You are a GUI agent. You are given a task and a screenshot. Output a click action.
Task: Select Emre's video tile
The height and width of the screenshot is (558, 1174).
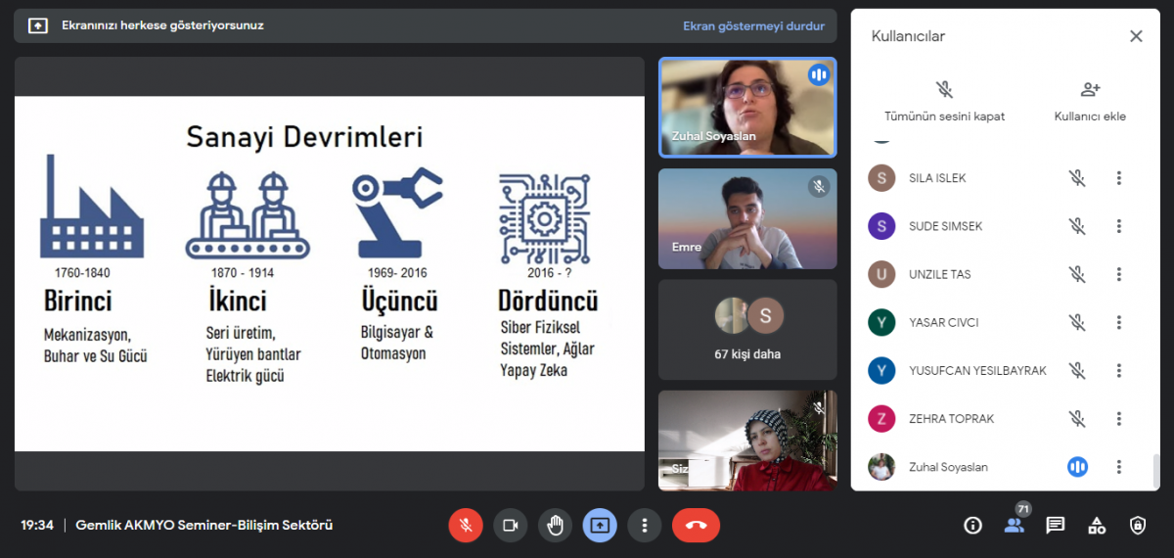[x=747, y=219]
